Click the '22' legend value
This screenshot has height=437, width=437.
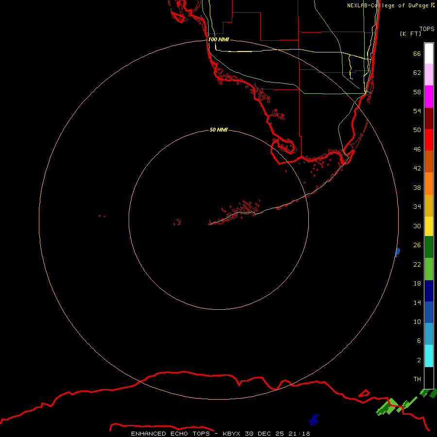tap(417, 264)
